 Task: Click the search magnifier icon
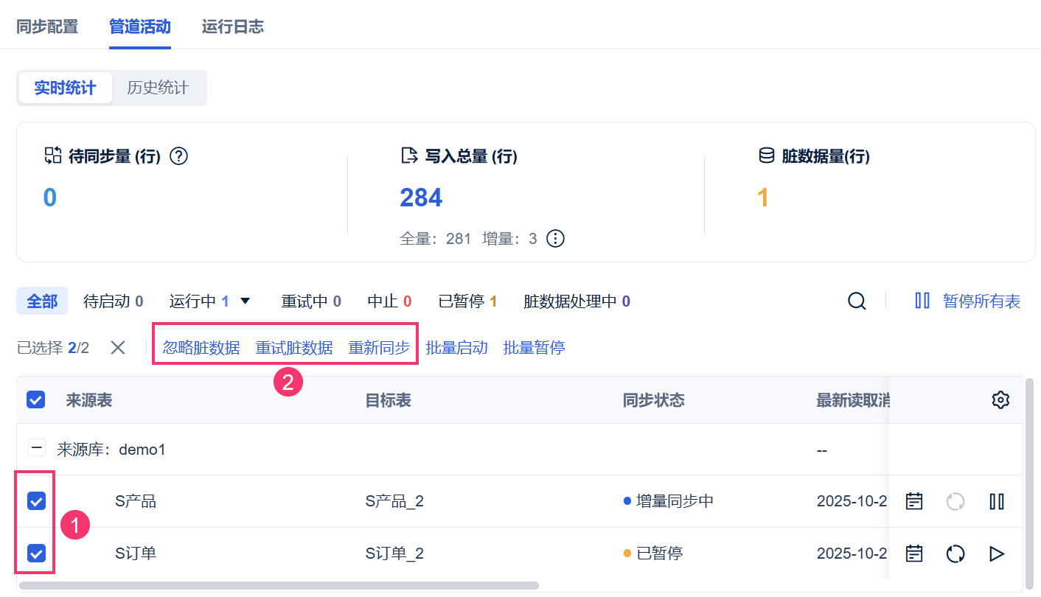click(x=857, y=301)
